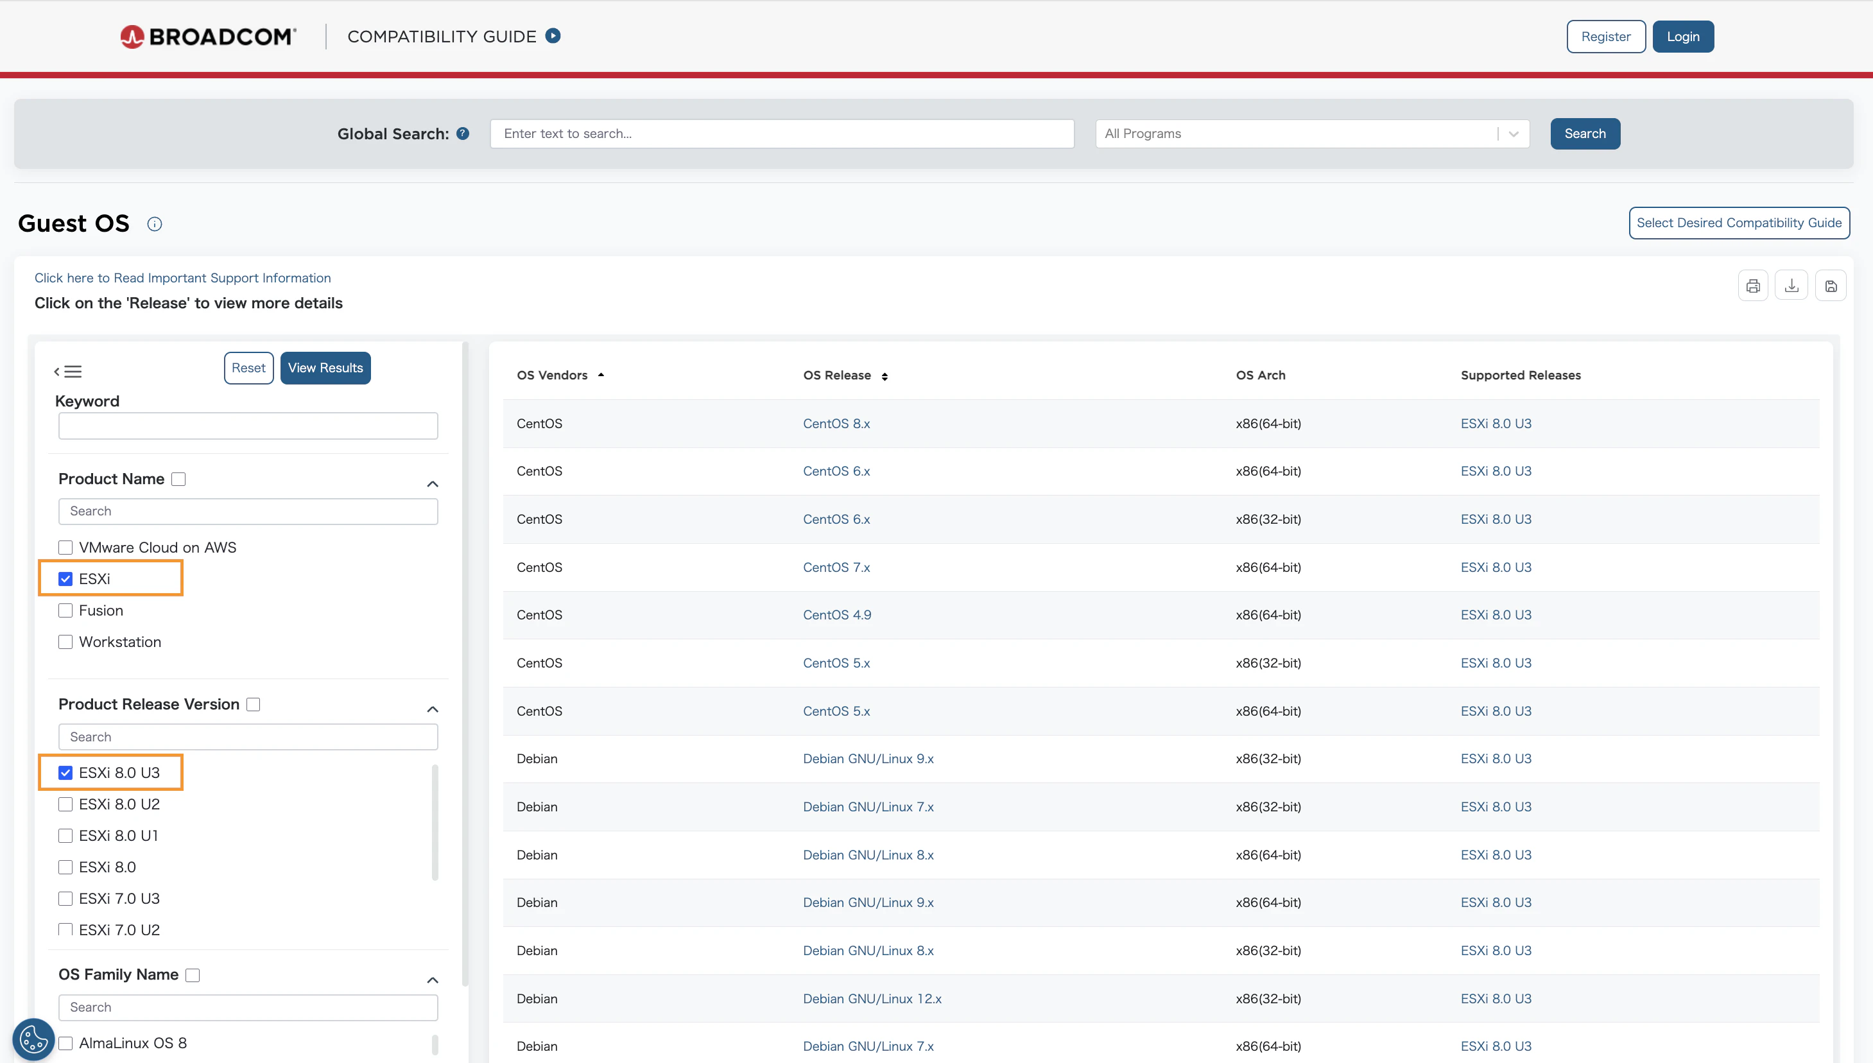The image size is (1873, 1063).
Task: Open the CentOS 8.x release link
Action: [836, 424]
